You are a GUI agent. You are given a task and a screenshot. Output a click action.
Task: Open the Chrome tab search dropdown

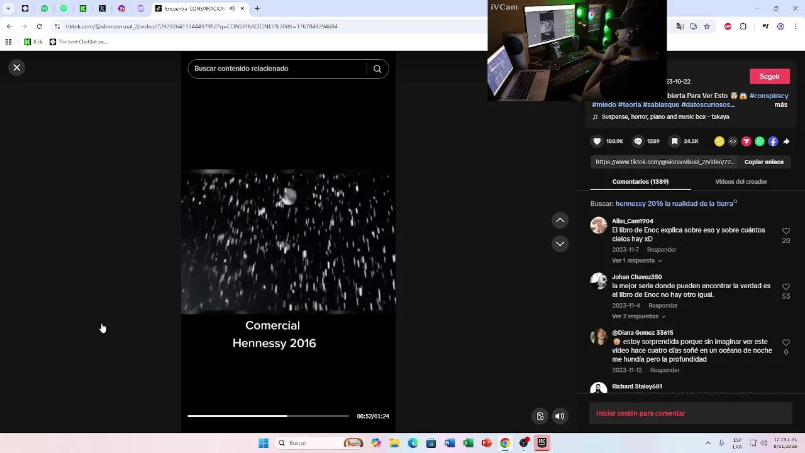(x=8, y=9)
